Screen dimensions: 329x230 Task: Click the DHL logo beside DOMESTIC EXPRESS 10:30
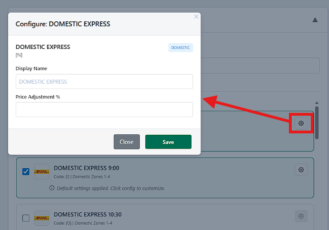coord(41,218)
